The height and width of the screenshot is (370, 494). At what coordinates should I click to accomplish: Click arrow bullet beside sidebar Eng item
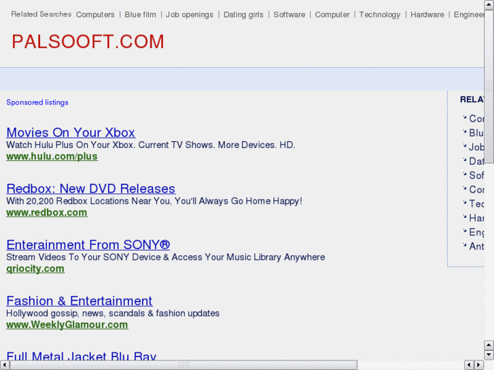464,231
